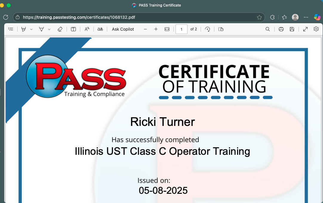The image size is (323, 203).
Task: Click the "Issued on:" label
Action: (x=154, y=180)
